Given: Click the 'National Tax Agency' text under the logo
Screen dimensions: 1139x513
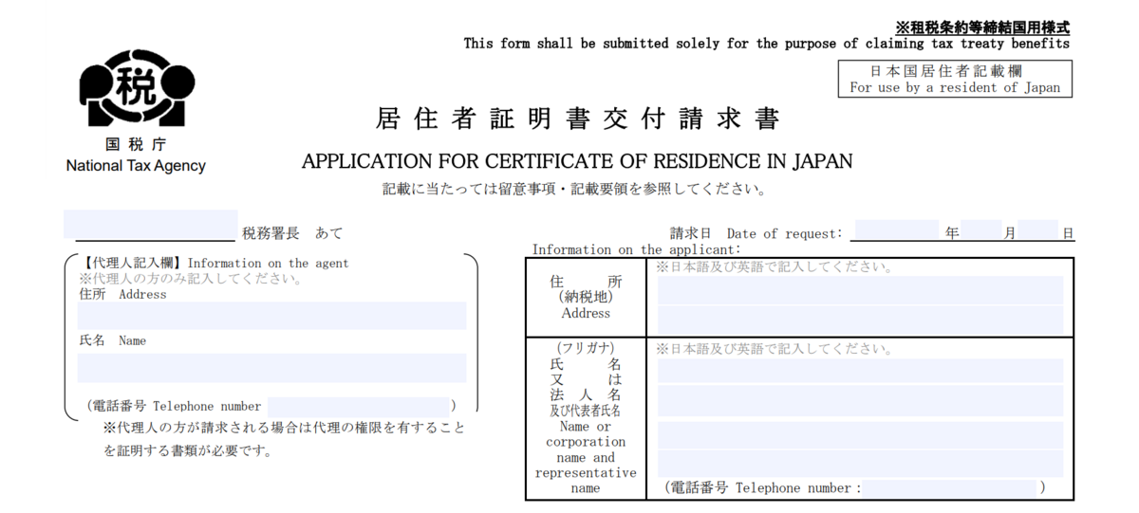Looking at the screenshot, I should click(136, 166).
